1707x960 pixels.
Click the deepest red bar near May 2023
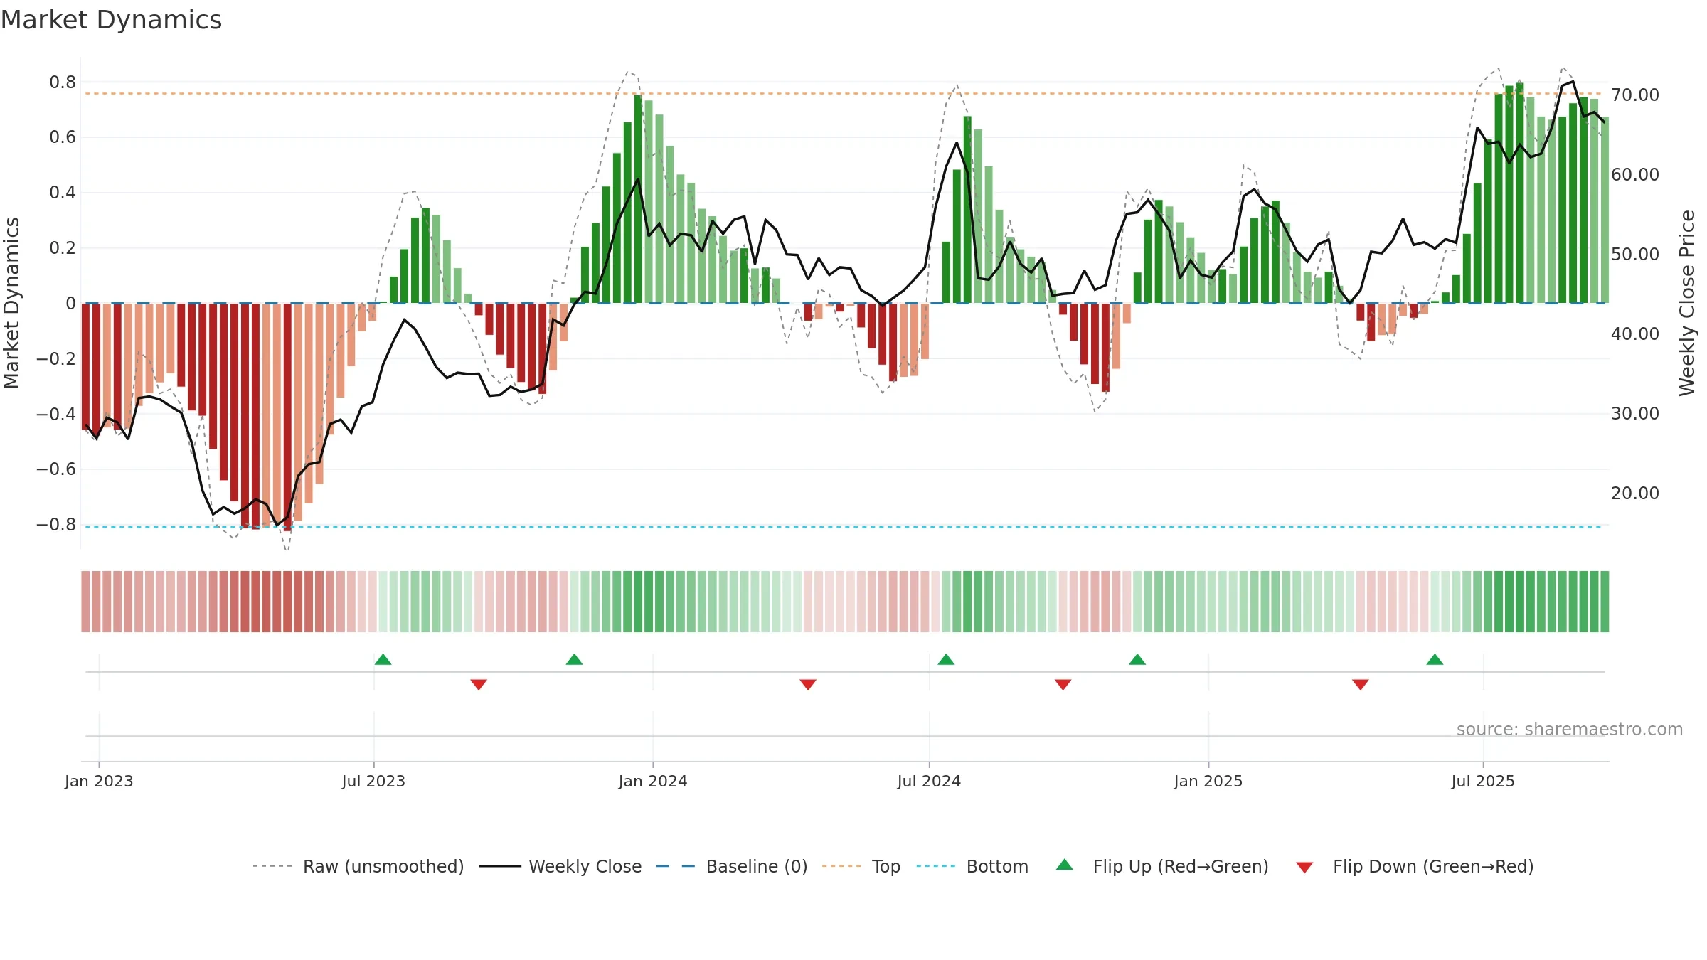click(x=287, y=417)
